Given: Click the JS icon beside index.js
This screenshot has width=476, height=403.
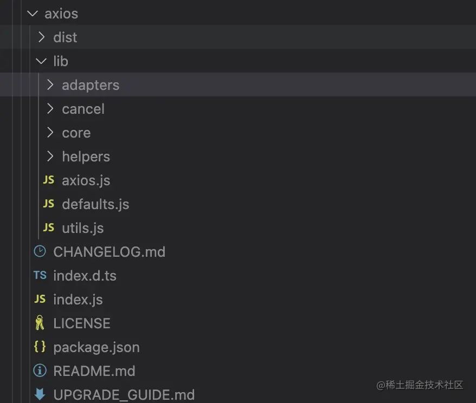Looking at the screenshot, I should (x=40, y=299).
